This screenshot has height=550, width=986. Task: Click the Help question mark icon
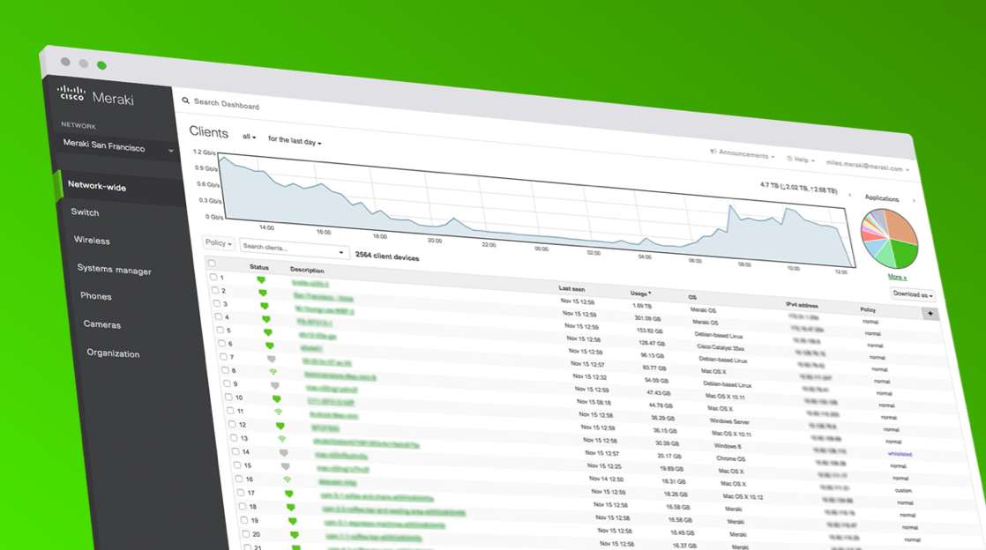click(x=789, y=159)
